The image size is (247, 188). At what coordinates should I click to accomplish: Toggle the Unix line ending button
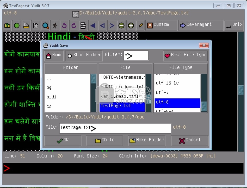click(x=234, y=25)
